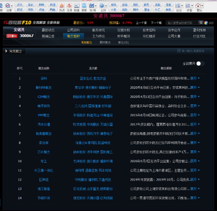
Task: Open leading stock 三六五网
Action: pyautogui.click(x=81, y=106)
